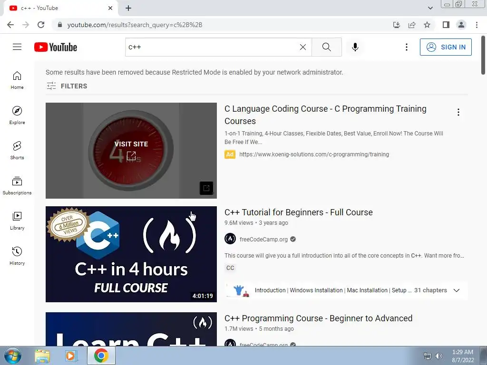Open Windows Media Player from taskbar

(x=71, y=356)
